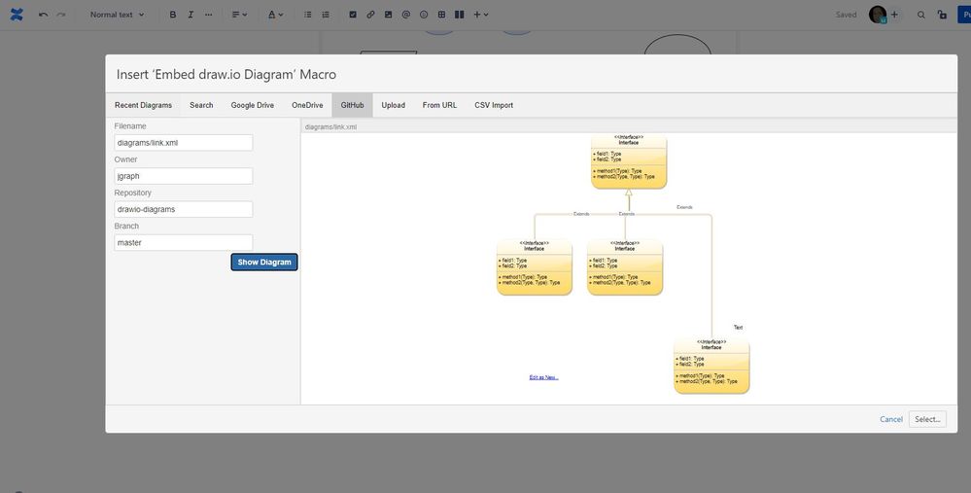The image size is (971, 493).
Task: Redo the last edit
Action: pyautogui.click(x=60, y=15)
